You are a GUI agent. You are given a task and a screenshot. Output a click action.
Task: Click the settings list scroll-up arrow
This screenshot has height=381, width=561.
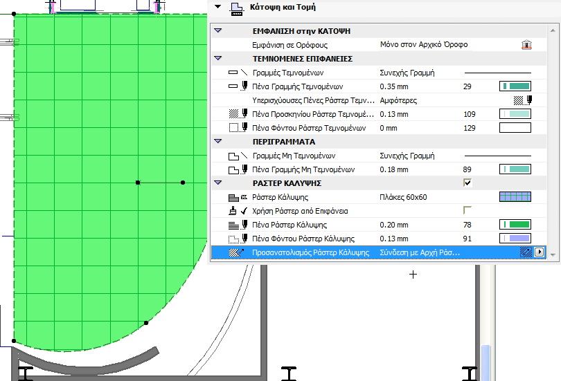551,31
